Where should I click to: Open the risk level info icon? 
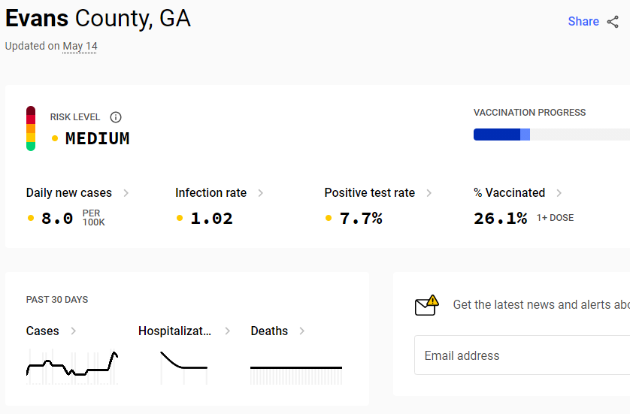tap(116, 117)
